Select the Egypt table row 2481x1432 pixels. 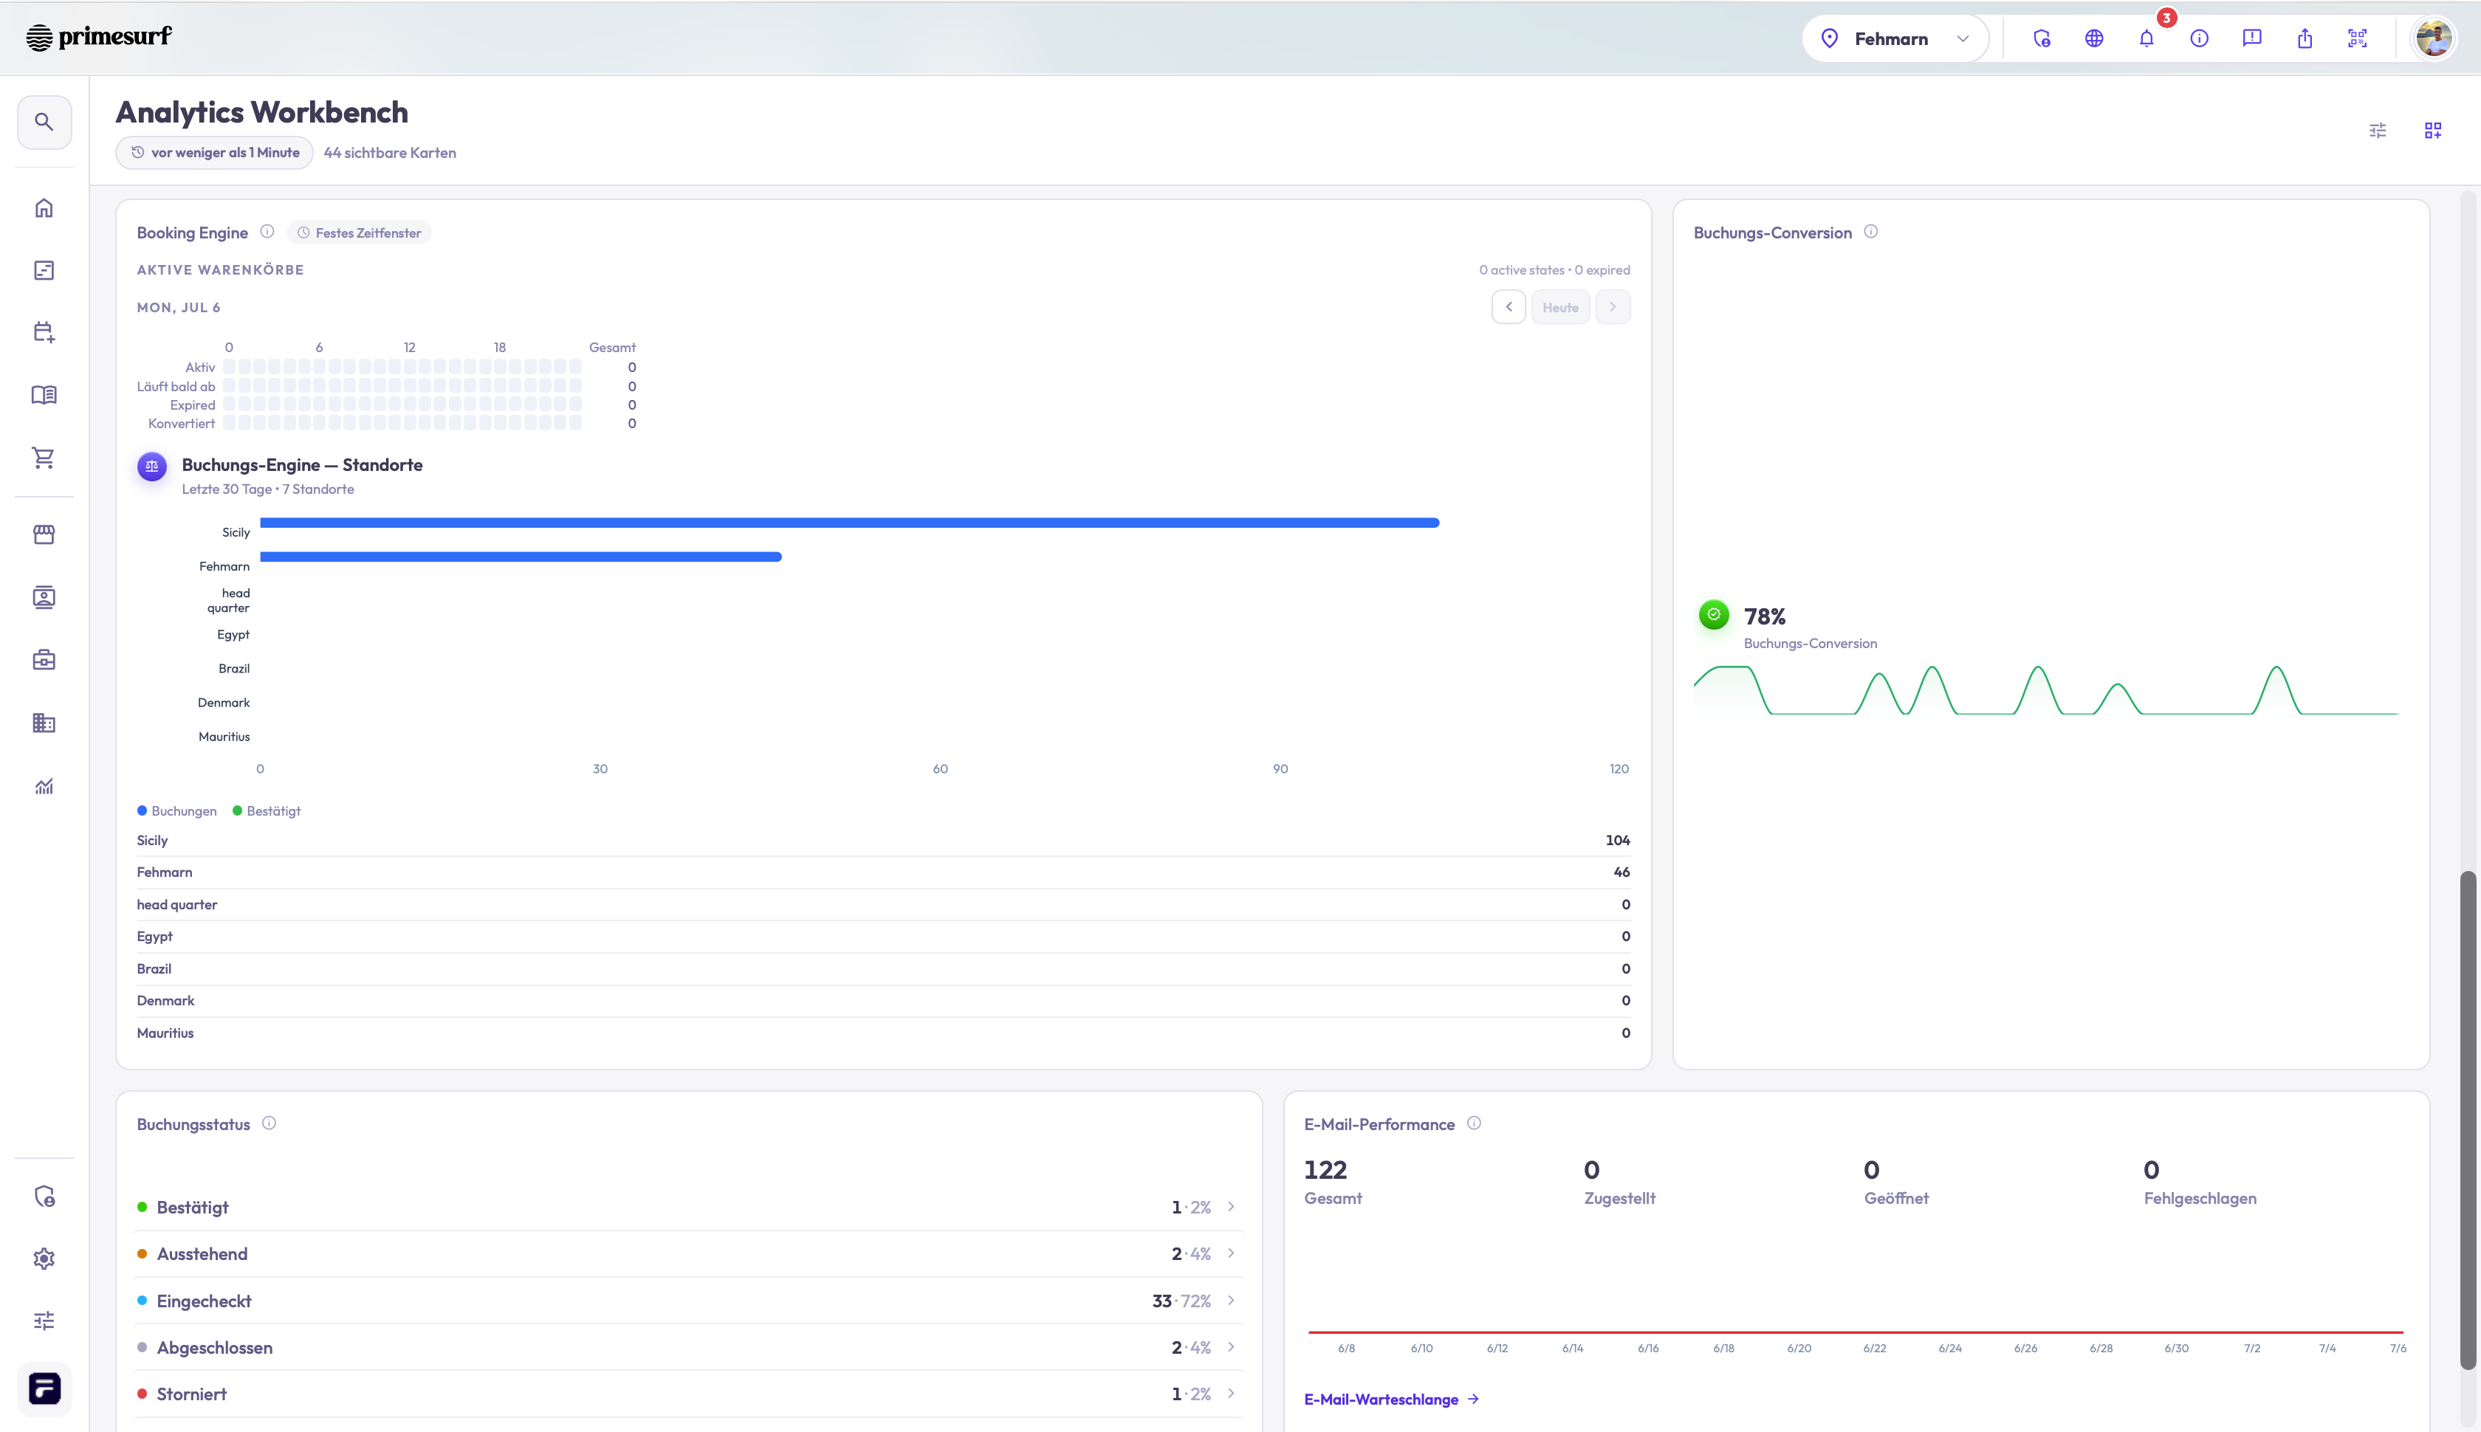click(883, 936)
